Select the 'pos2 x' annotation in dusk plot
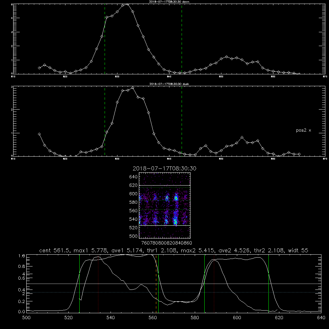 coord(303,130)
